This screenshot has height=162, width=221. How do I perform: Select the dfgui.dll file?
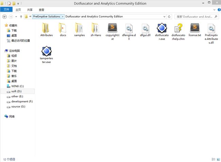click(145, 30)
